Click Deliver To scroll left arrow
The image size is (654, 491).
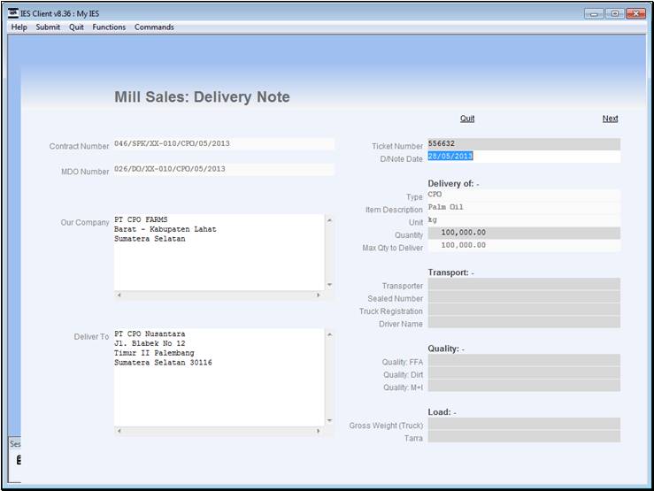click(x=119, y=431)
